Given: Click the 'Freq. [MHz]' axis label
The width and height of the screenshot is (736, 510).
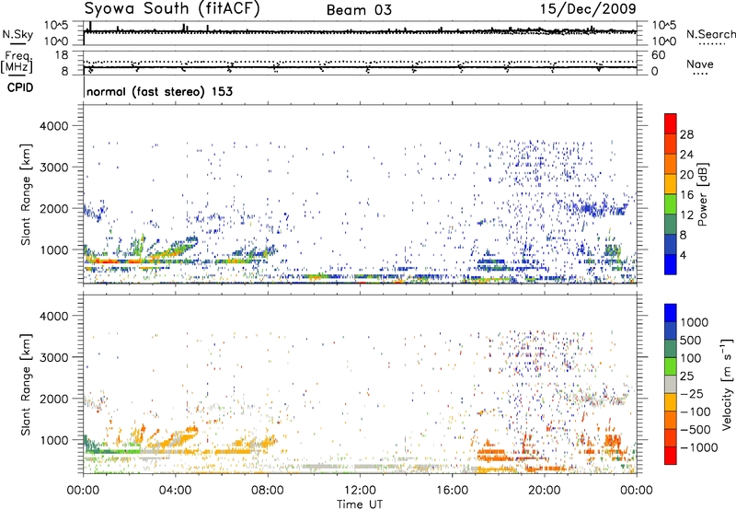Looking at the screenshot, I should point(17,62).
